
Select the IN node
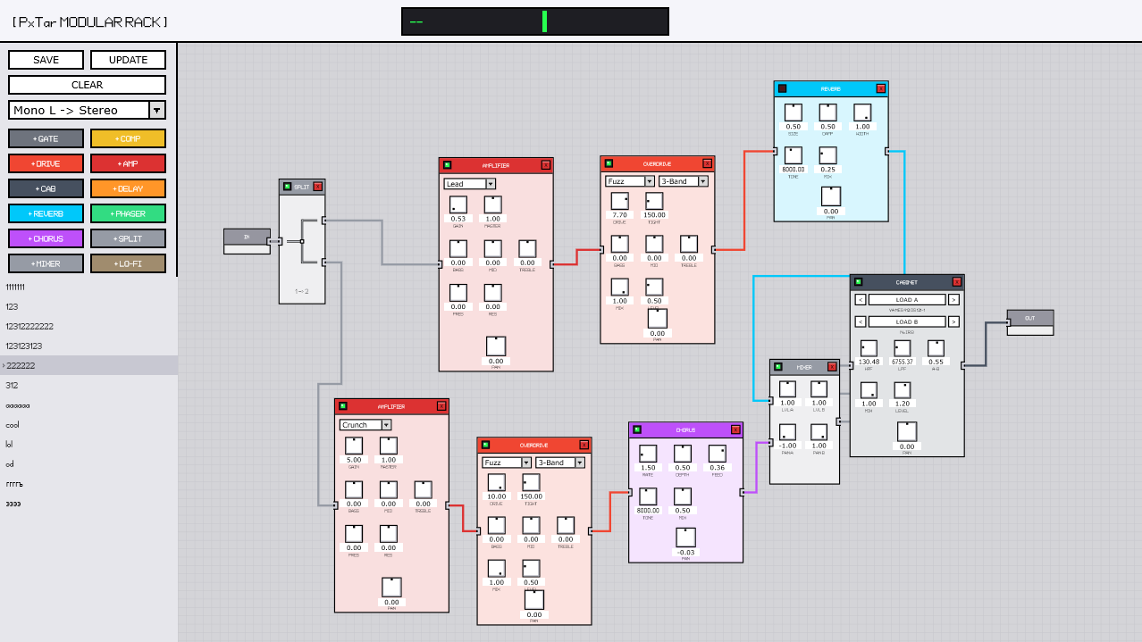[x=247, y=241]
